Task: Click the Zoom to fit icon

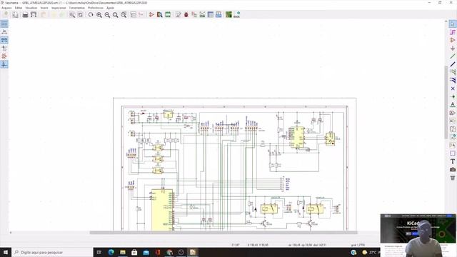Action: 116,14
